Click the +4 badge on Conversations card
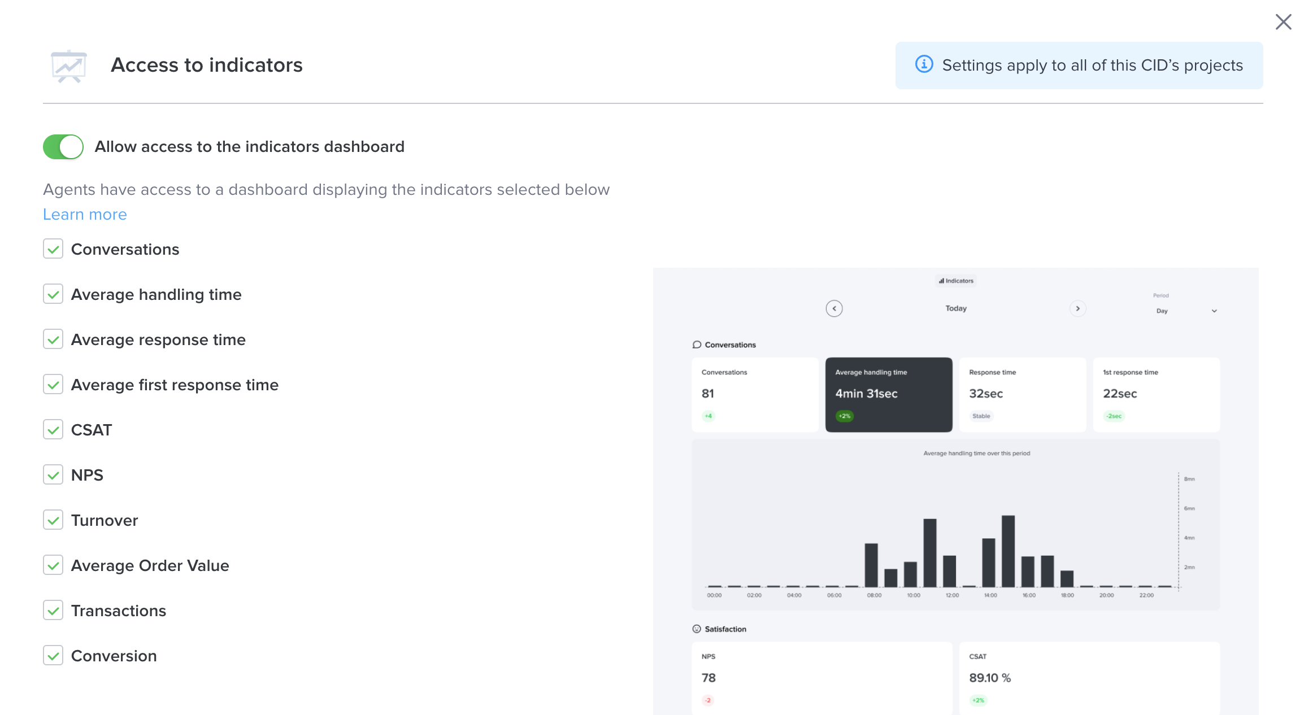 tap(708, 416)
